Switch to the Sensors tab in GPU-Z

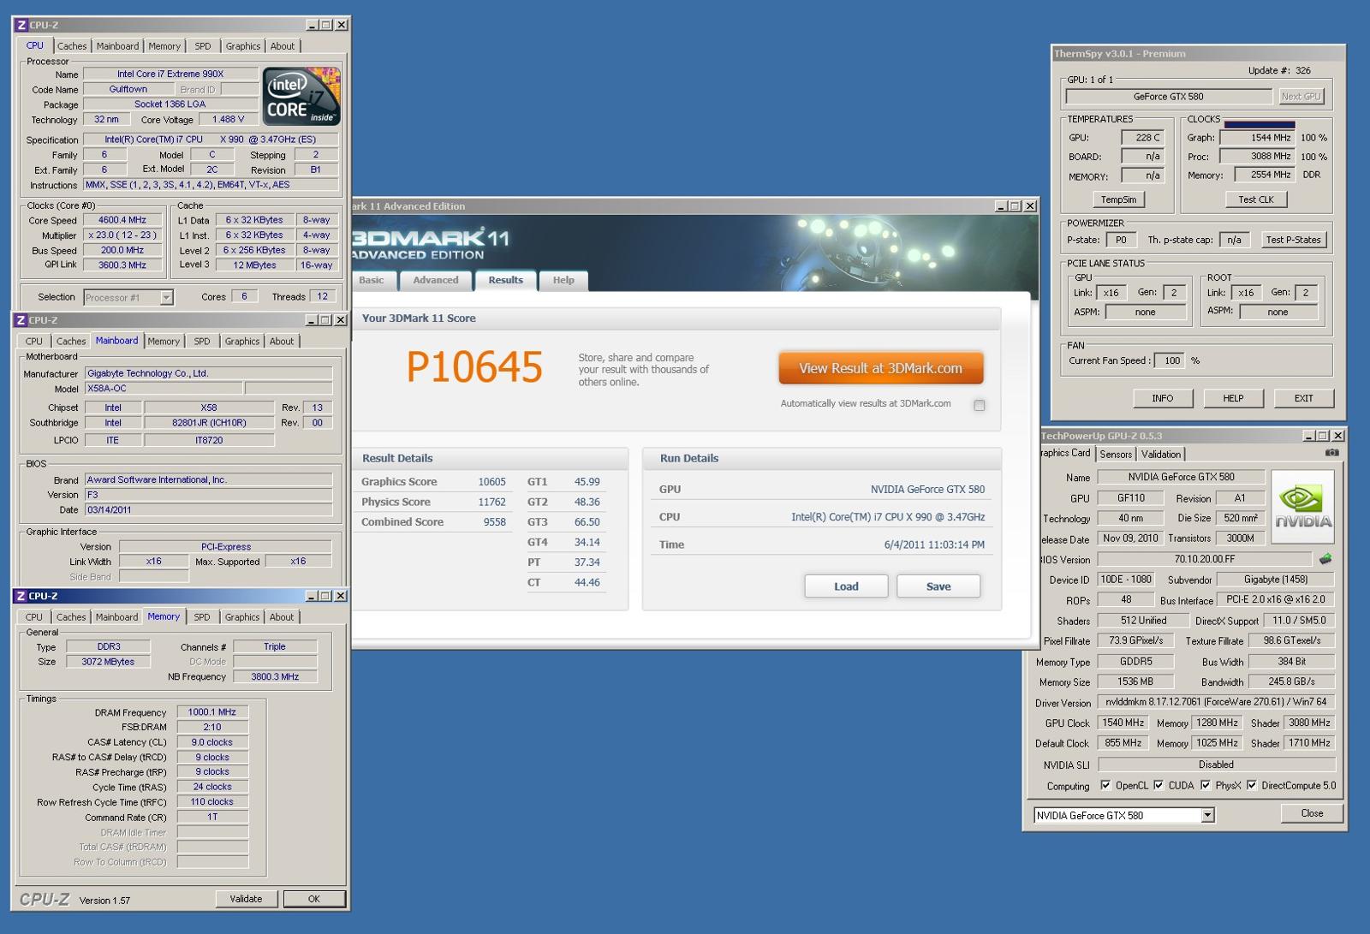1116,455
